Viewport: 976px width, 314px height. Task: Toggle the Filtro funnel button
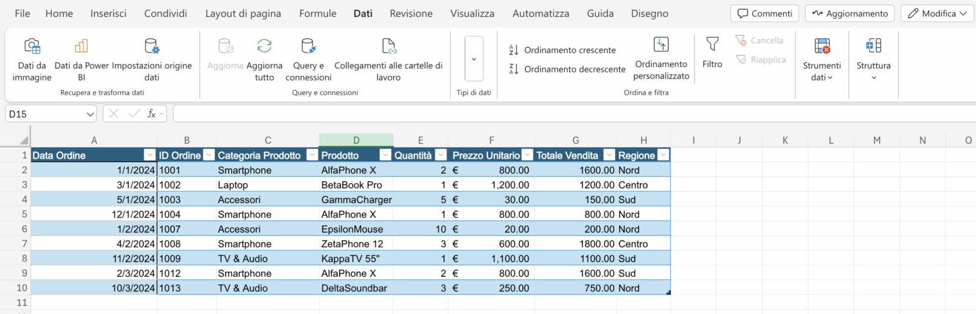tap(712, 45)
